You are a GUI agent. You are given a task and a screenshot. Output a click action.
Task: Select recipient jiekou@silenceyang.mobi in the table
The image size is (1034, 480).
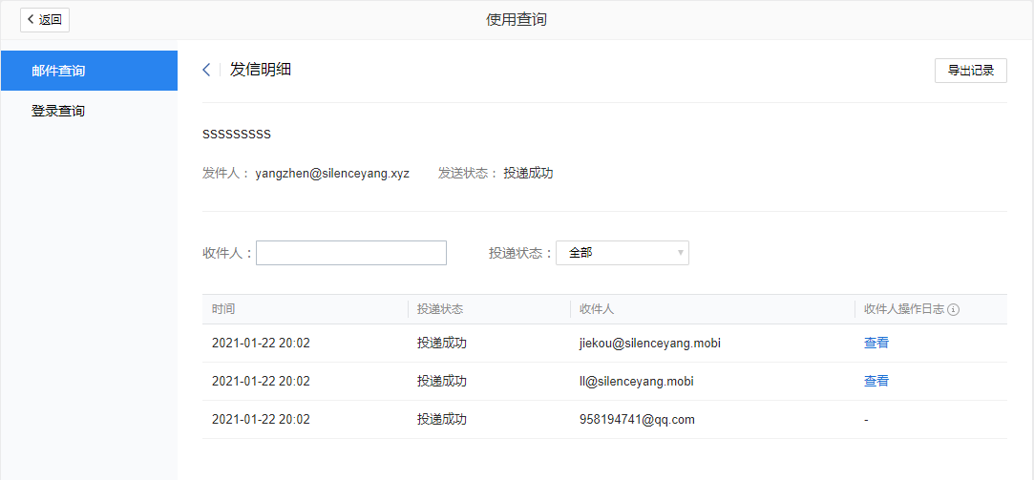(649, 343)
